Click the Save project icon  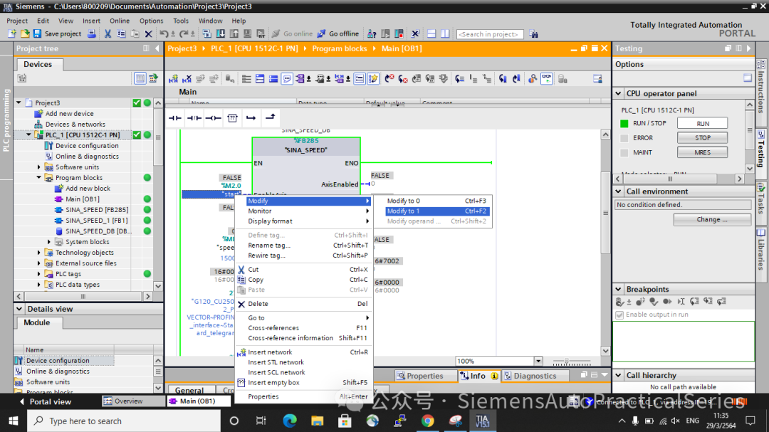click(x=37, y=33)
